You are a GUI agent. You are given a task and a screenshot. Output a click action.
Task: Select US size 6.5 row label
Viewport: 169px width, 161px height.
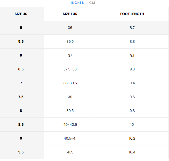[x=21, y=69]
